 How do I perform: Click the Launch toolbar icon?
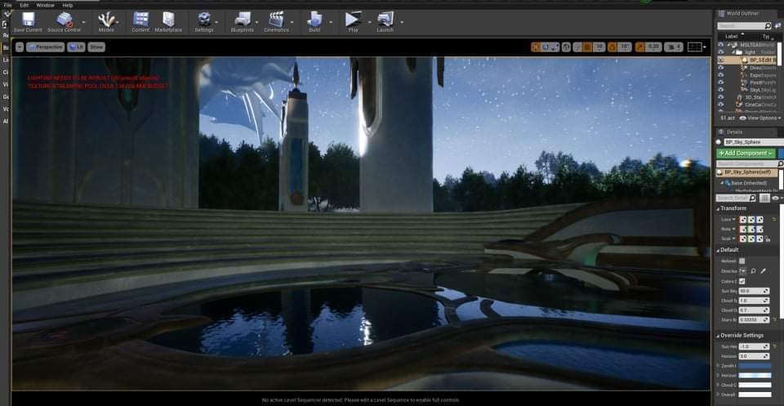[x=384, y=19]
